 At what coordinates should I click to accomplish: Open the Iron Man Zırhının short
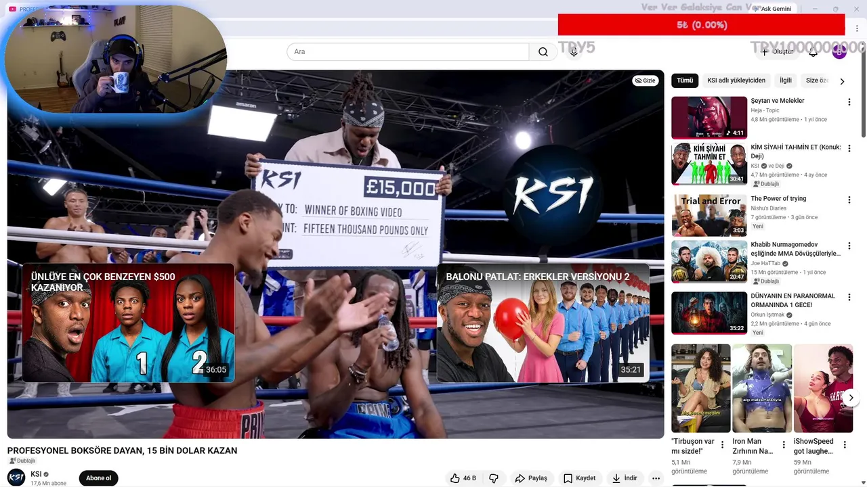(762, 388)
